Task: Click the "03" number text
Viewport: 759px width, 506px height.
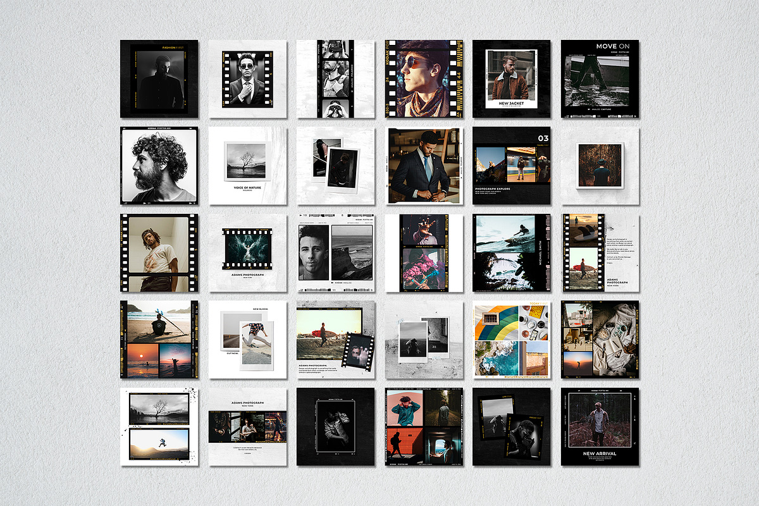Action: 543,139
